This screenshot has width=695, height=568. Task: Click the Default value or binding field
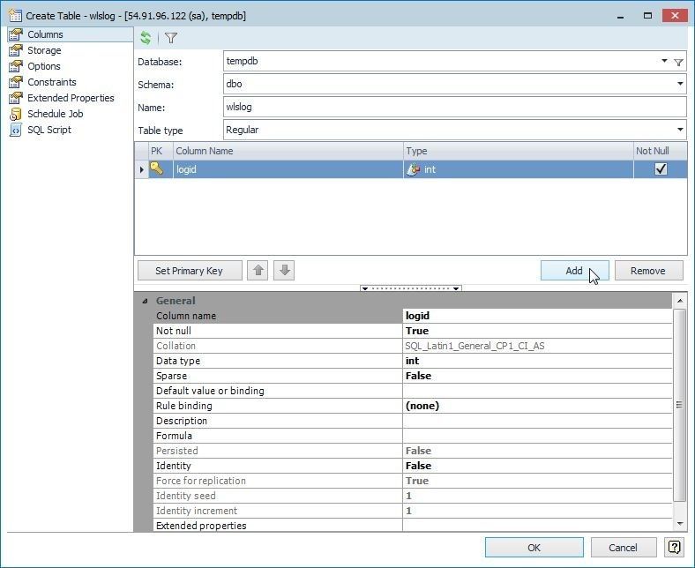[x=537, y=391]
